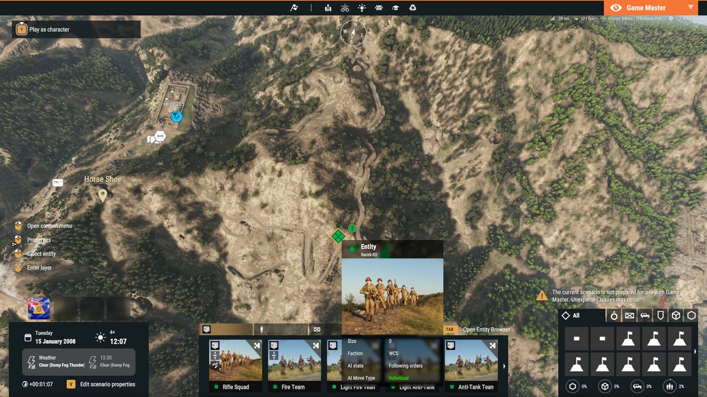Click the date Tuesday 15 January 2008

55,337
